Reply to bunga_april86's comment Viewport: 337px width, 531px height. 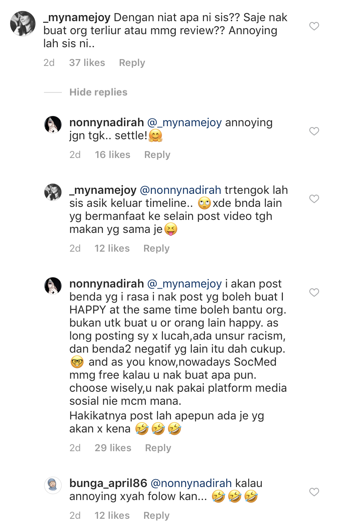tap(156, 516)
